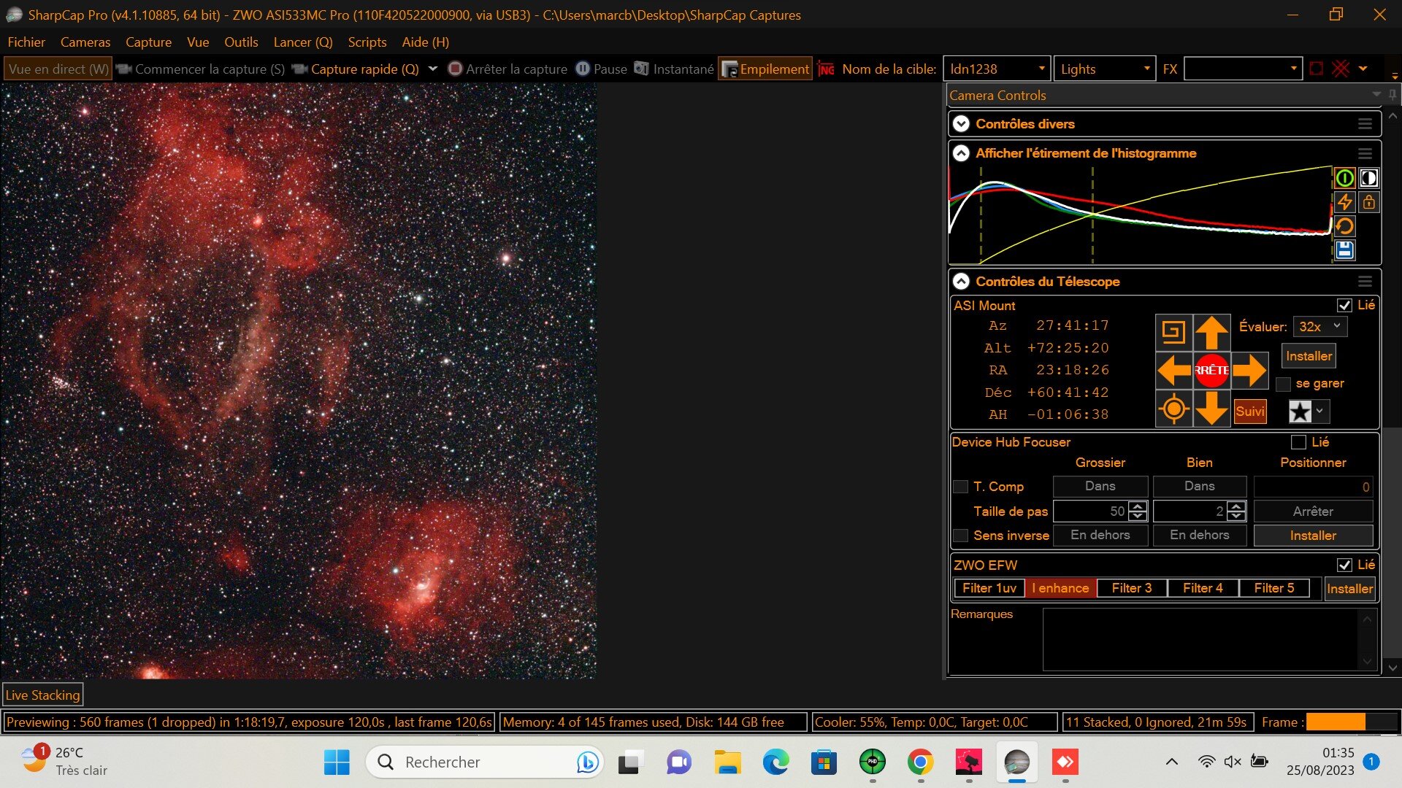Open the Évaluer 32x rate dropdown
Image resolution: width=1402 pixels, height=788 pixels.
[x=1320, y=327]
